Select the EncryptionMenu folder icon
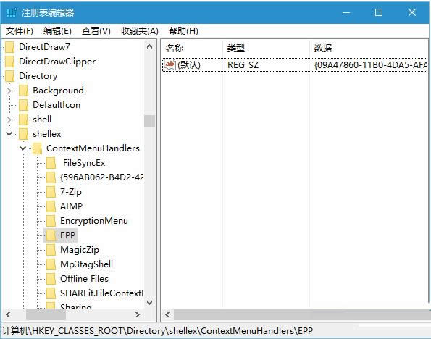431x339 pixels. point(51,221)
